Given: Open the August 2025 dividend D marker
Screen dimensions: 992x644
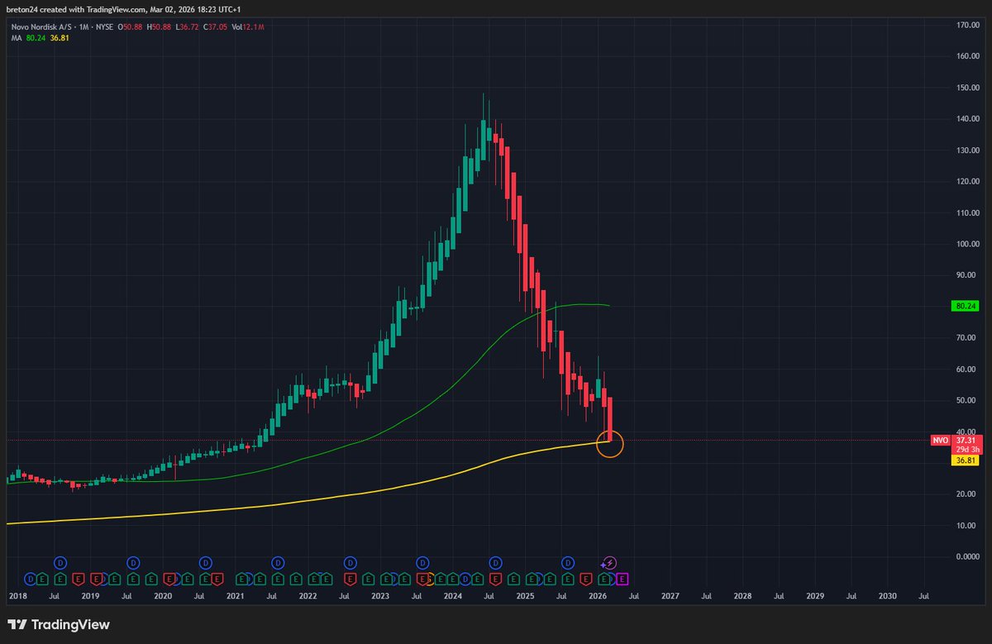Looking at the screenshot, I should [568, 563].
